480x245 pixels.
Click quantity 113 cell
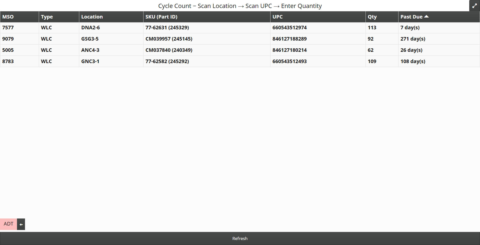382,28
